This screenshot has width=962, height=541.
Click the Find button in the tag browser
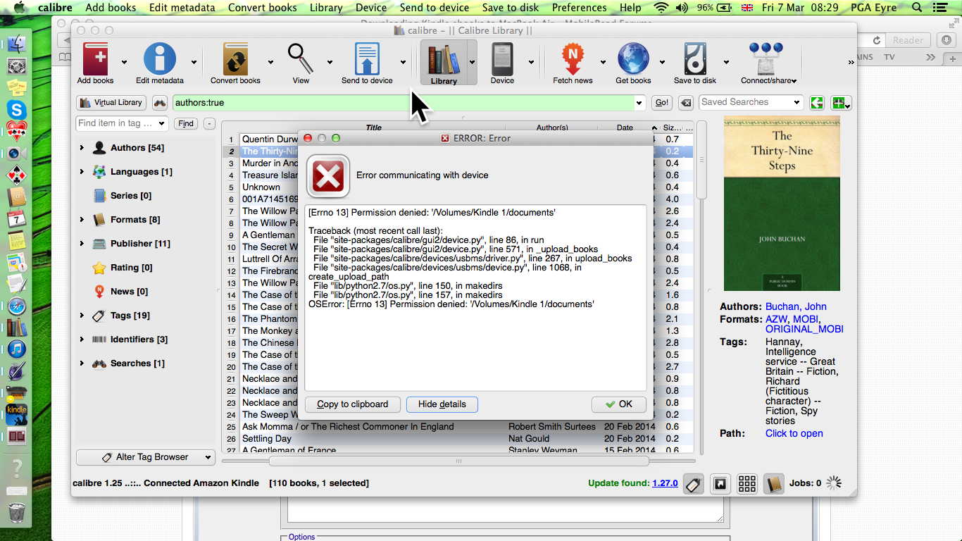pos(186,124)
